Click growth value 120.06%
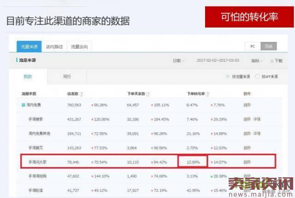The height and width of the screenshot is (198, 295). point(101,119)
